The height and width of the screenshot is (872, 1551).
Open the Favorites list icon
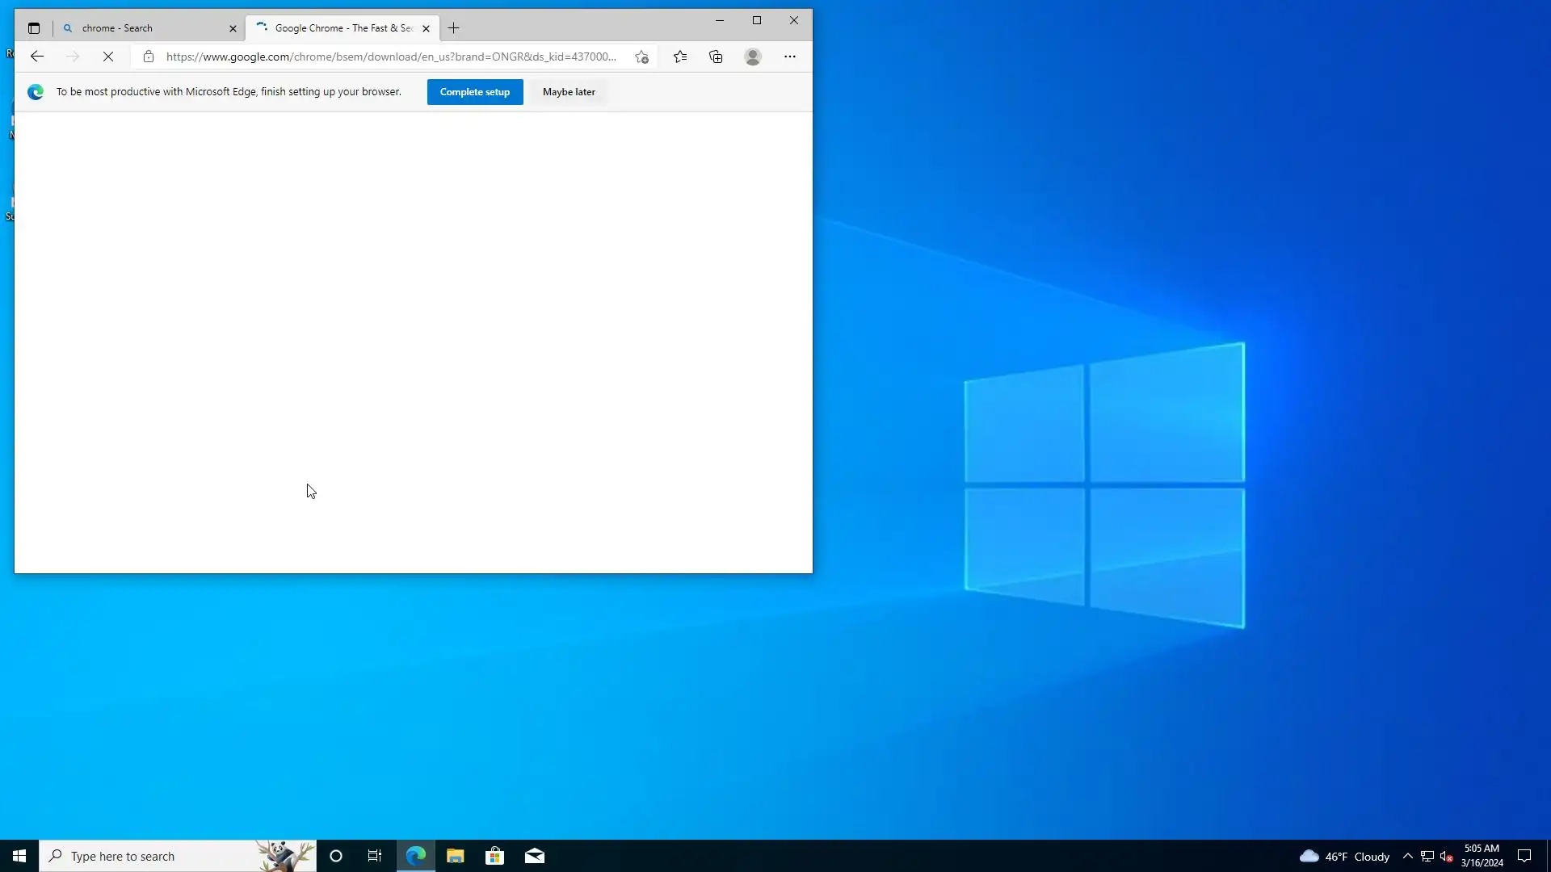[680, 57]
